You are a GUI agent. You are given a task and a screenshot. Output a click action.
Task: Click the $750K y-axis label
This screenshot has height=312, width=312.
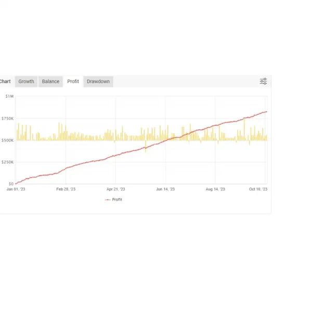pyautogui.click(x=8, y=118)
